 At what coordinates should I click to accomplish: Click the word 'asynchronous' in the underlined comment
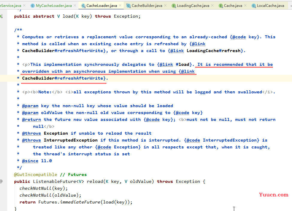pyautogui.click(x=90, y=71)
